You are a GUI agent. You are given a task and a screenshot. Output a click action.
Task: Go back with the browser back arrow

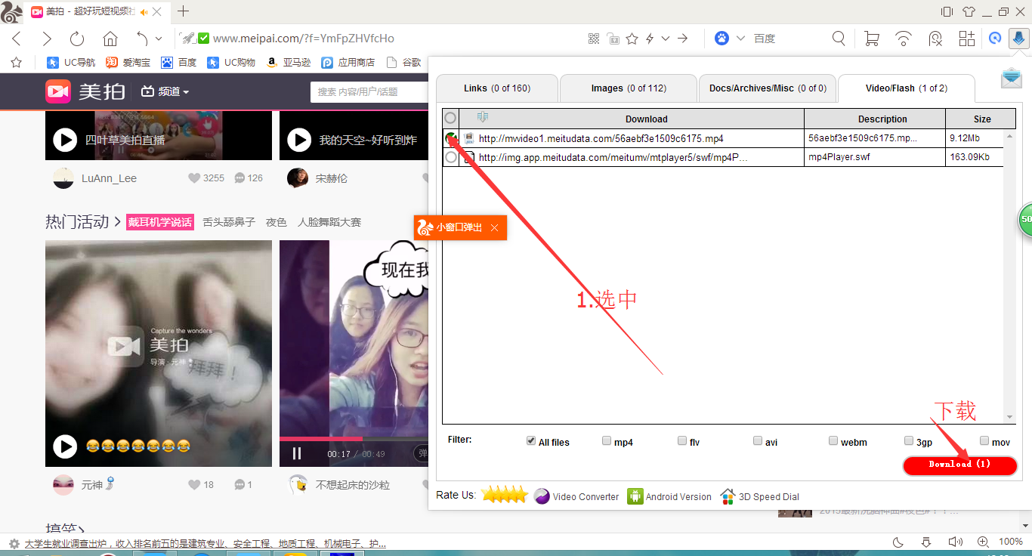(17, 39)
